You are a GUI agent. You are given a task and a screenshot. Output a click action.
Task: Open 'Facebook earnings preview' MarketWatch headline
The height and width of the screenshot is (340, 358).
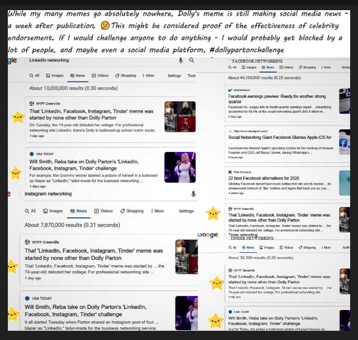tap(277, 99)
